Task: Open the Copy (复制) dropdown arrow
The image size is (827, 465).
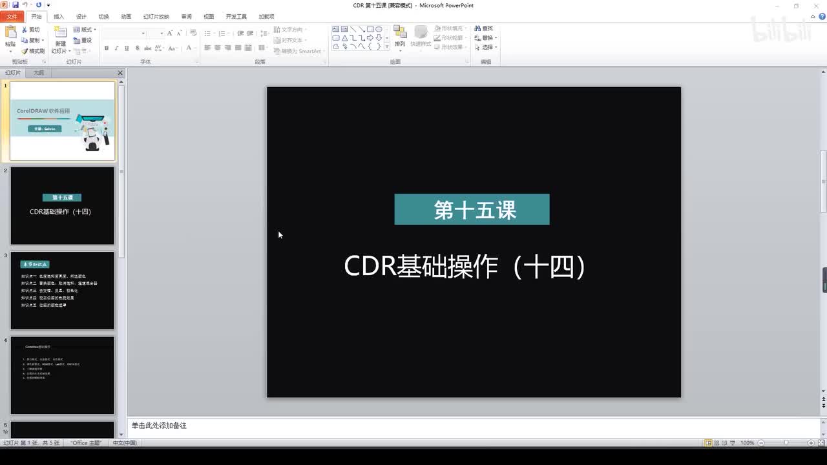Action: pyautogui.click(x=43, y=40)
